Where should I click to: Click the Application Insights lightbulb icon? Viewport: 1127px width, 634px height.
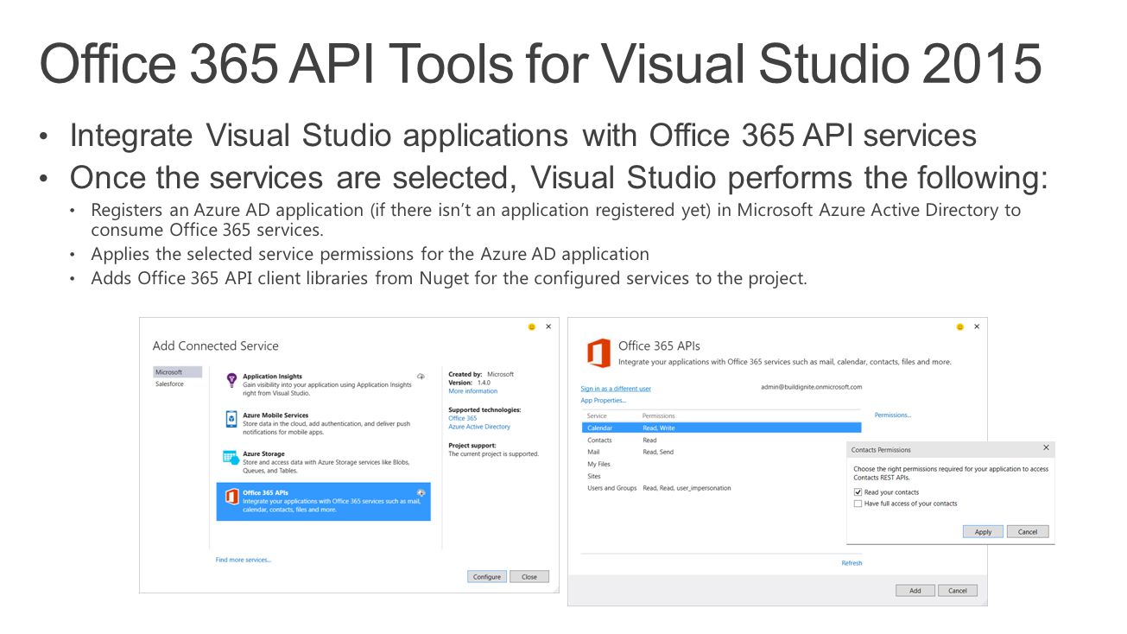[231, 380]
